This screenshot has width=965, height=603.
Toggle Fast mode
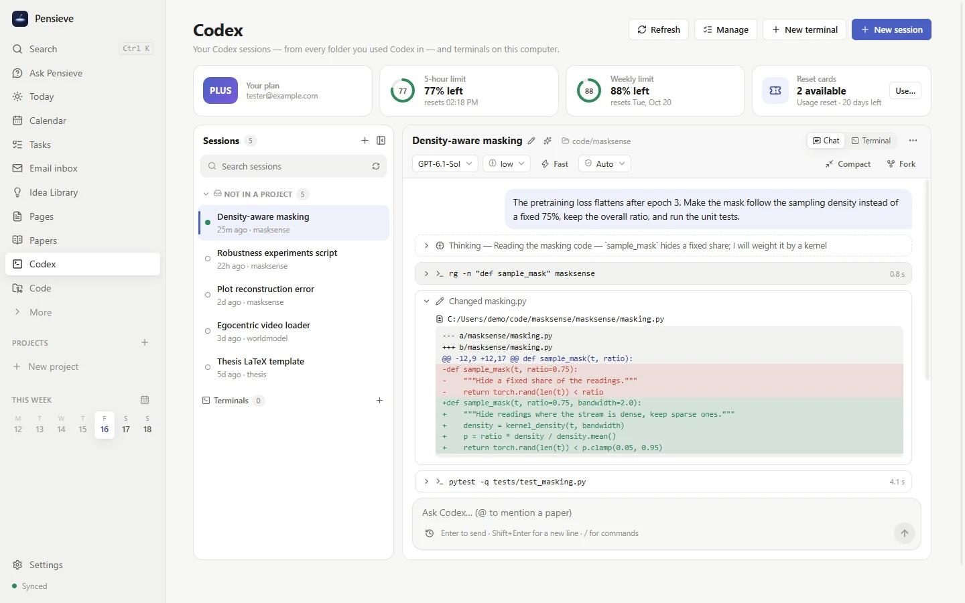point(555,164)
